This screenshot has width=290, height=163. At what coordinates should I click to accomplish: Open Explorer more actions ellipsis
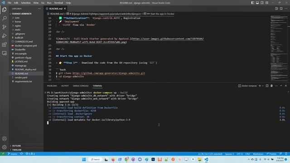[x=39, y=9]
